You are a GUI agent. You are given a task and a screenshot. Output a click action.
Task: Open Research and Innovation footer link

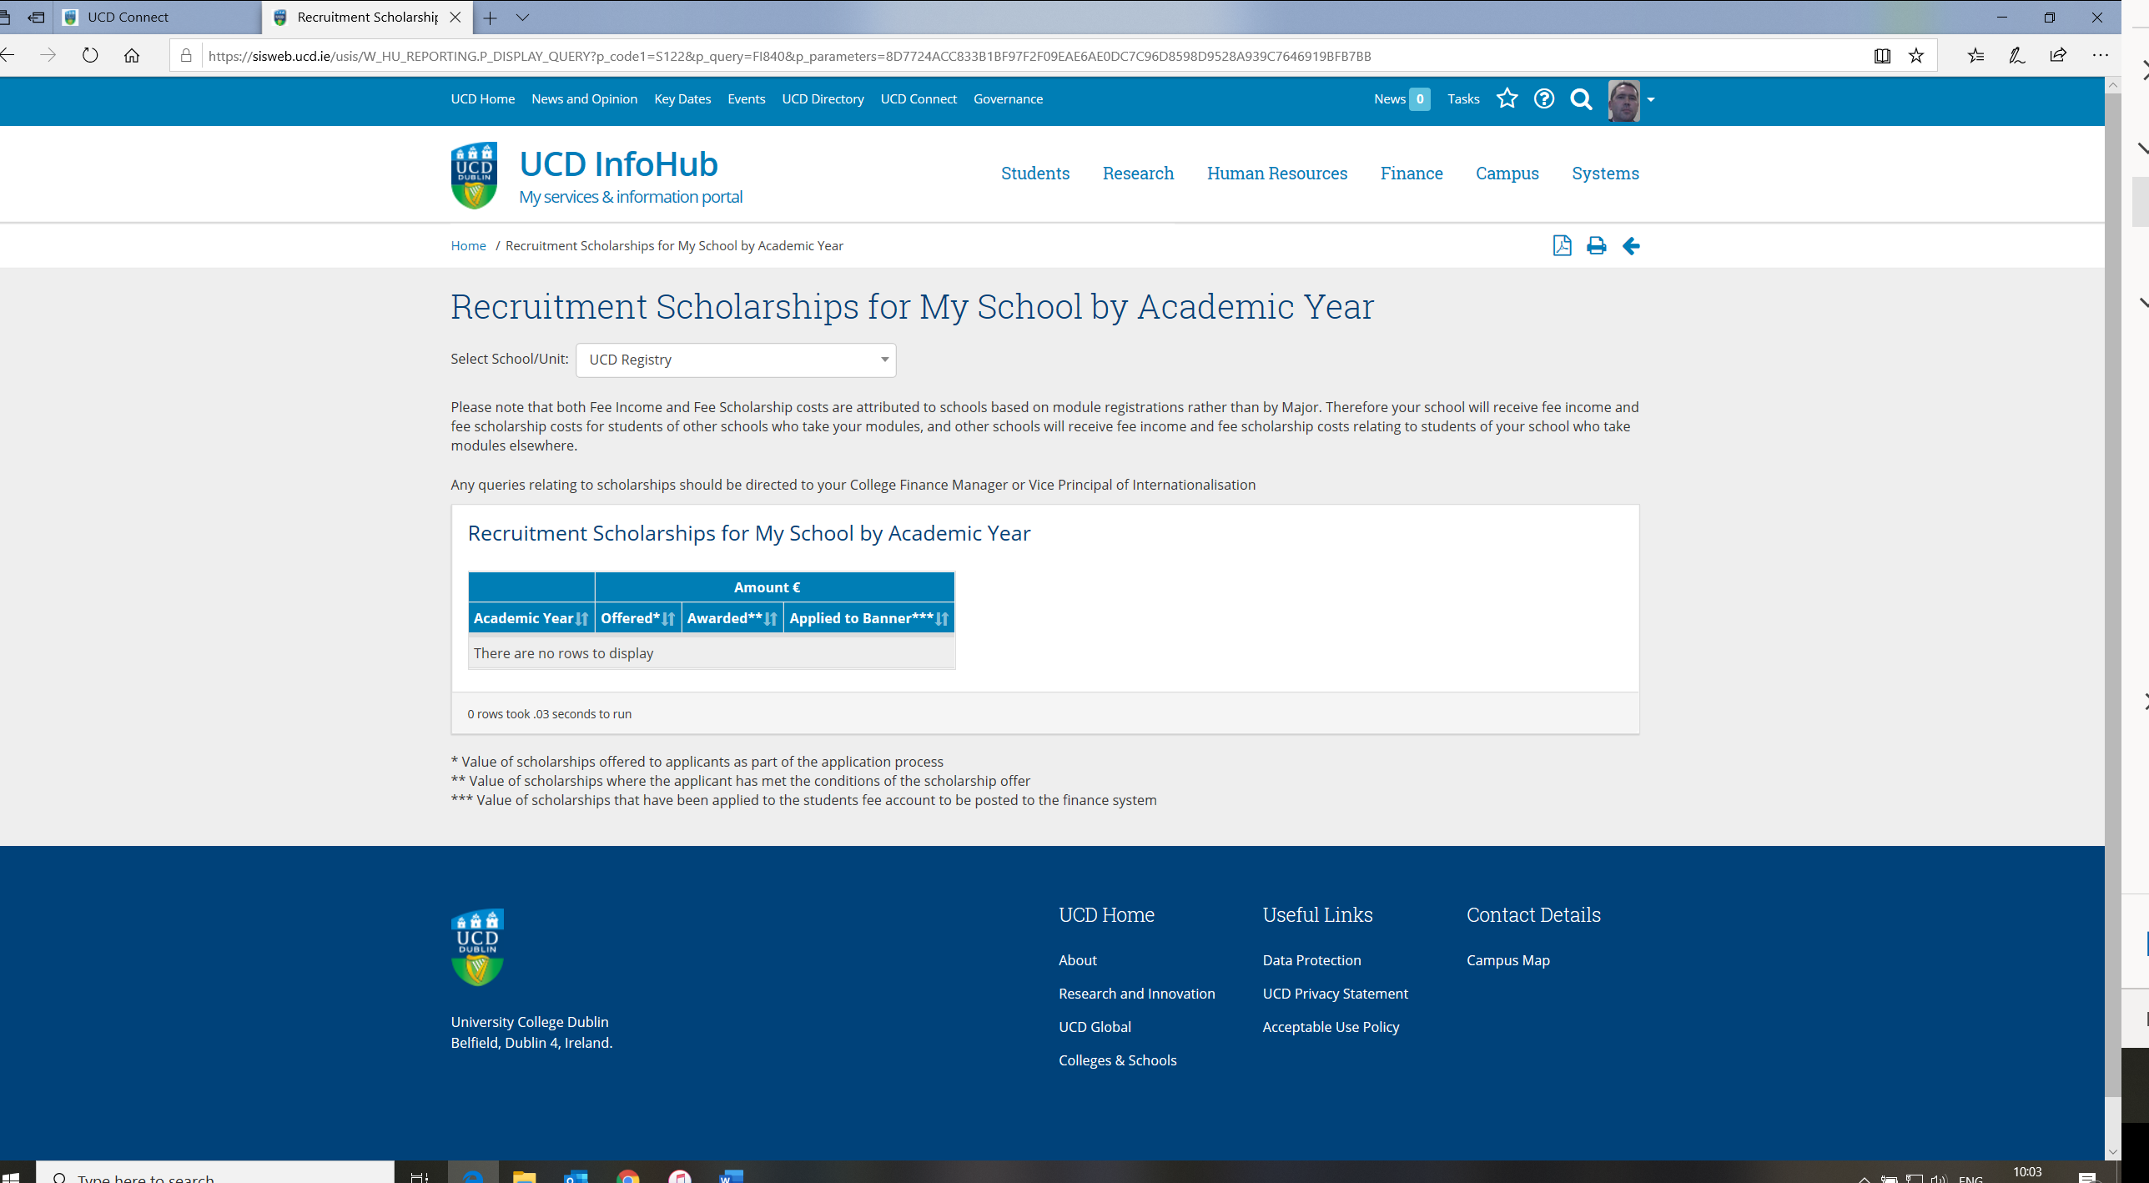pos(1136,994)
